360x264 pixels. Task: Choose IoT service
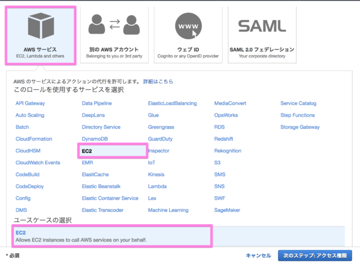(x=151, y=163)
